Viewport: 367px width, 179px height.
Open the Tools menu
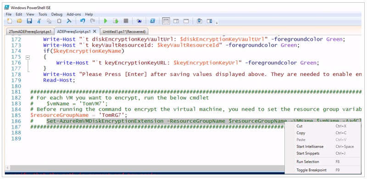pyautogui.click(x=43, y=14)
